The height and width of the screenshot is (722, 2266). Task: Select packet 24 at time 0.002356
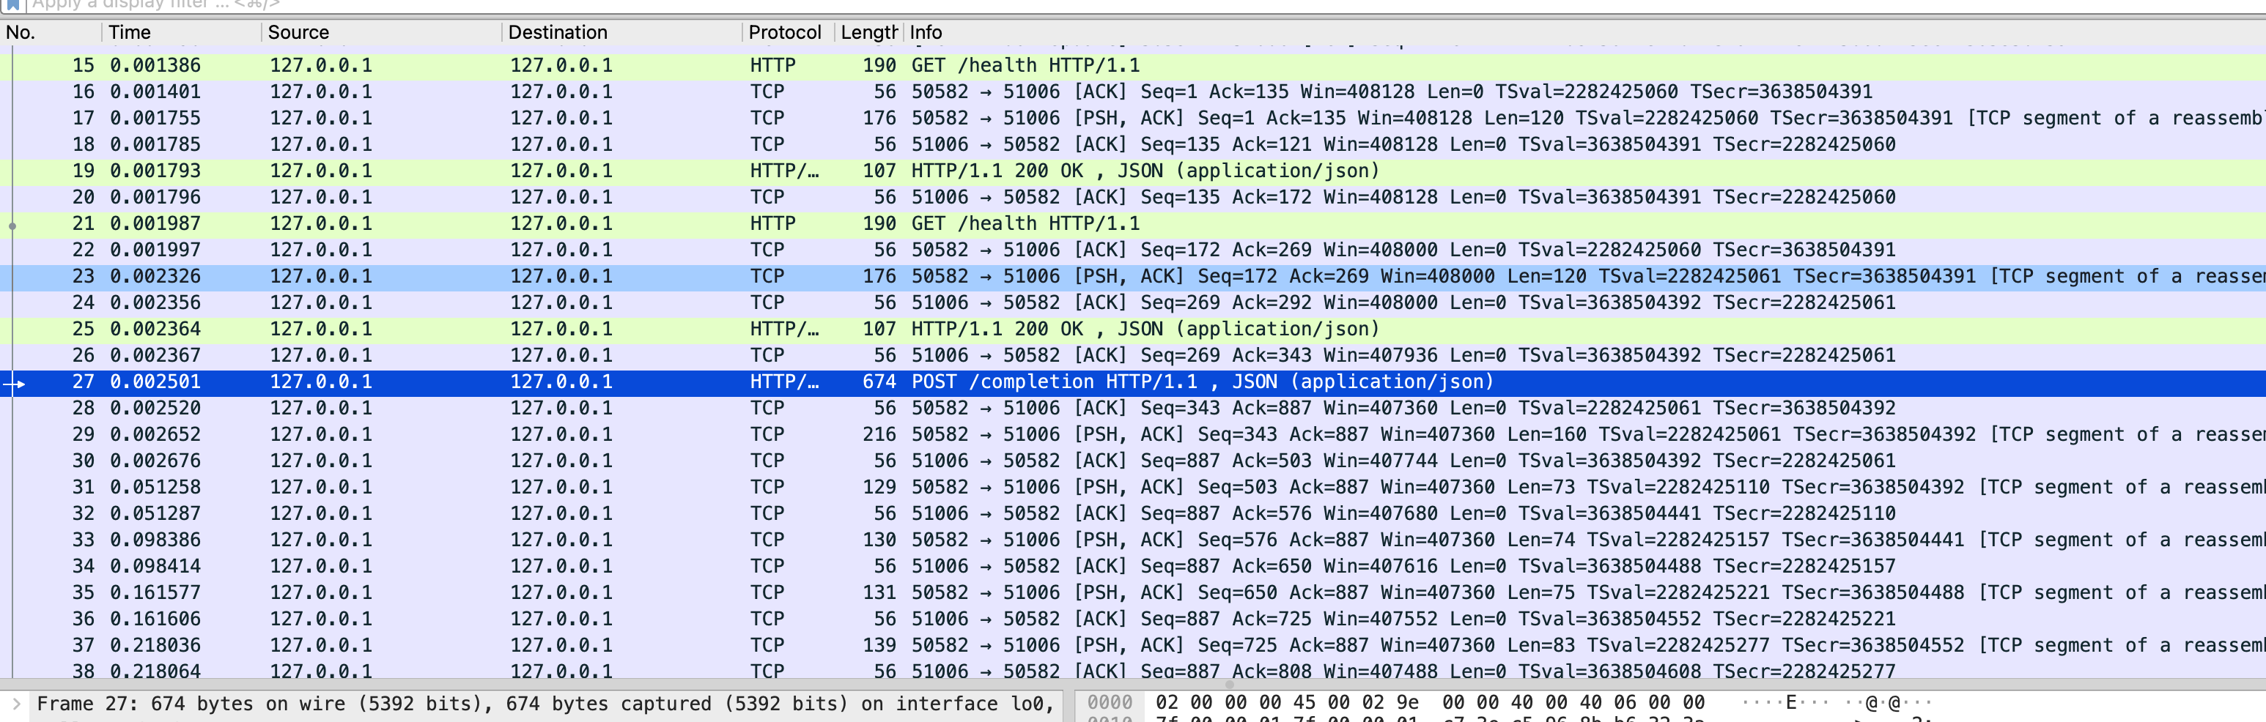pos(1133,303)
